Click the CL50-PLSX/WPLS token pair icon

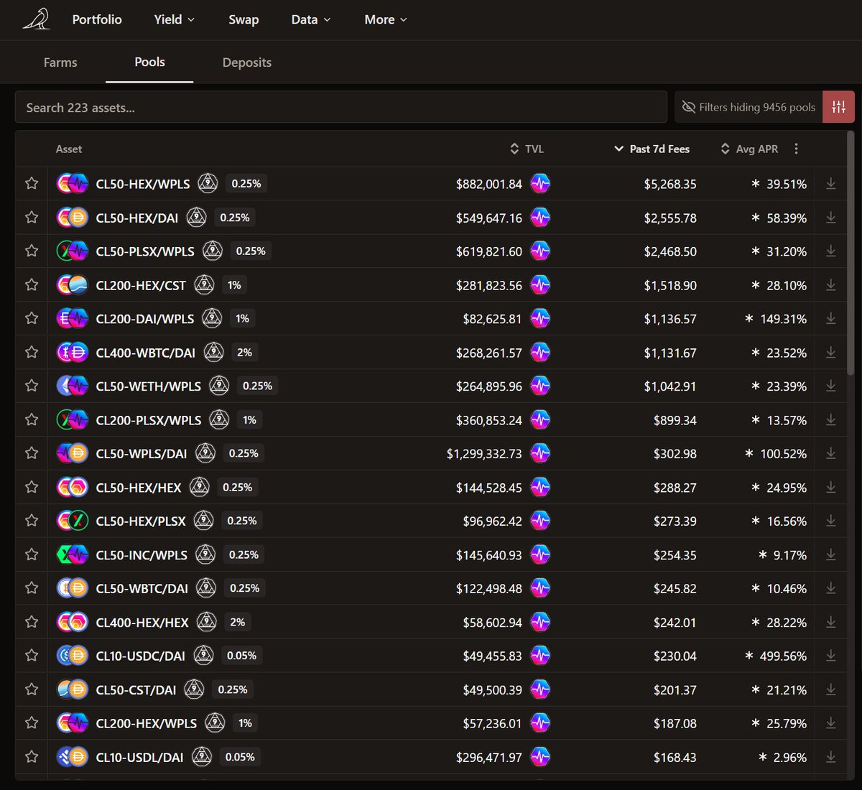(73, 251)
